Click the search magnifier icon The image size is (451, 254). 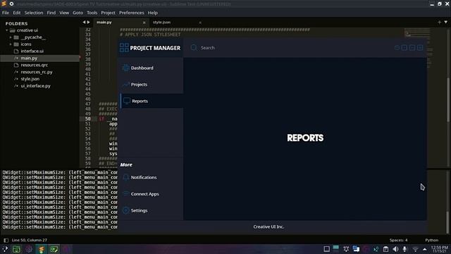pyautogui.click(x=194, y=47)
